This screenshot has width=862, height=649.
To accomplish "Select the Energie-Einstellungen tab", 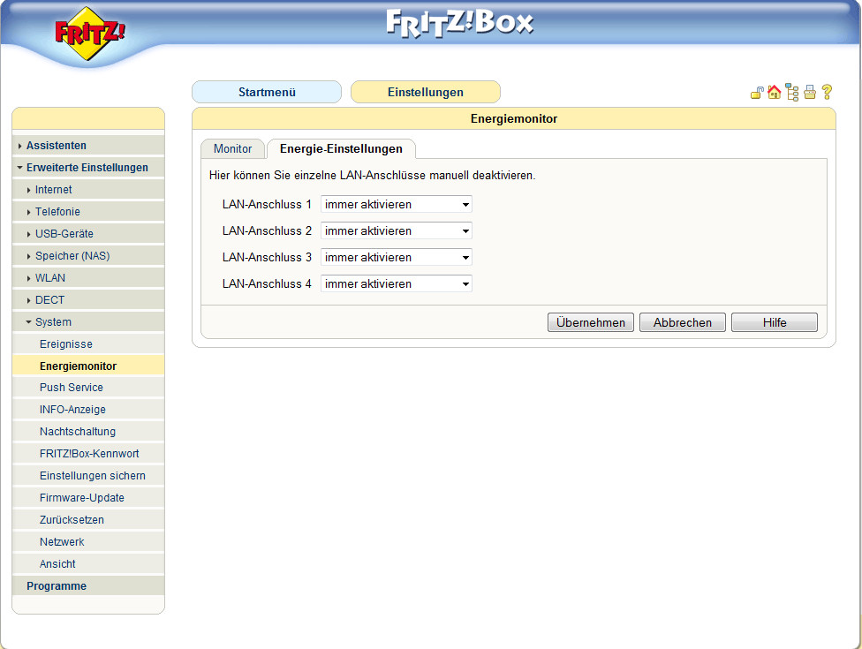I will click(x=341, y=149).
